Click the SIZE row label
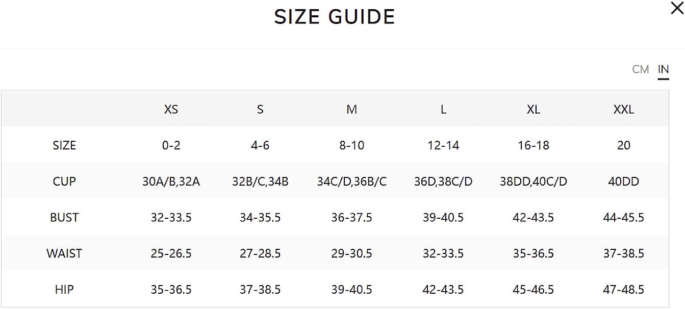 pos(64,145)
